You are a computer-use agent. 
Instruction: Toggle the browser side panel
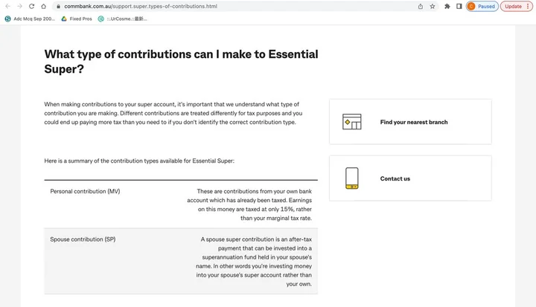(x=459, y=6)
